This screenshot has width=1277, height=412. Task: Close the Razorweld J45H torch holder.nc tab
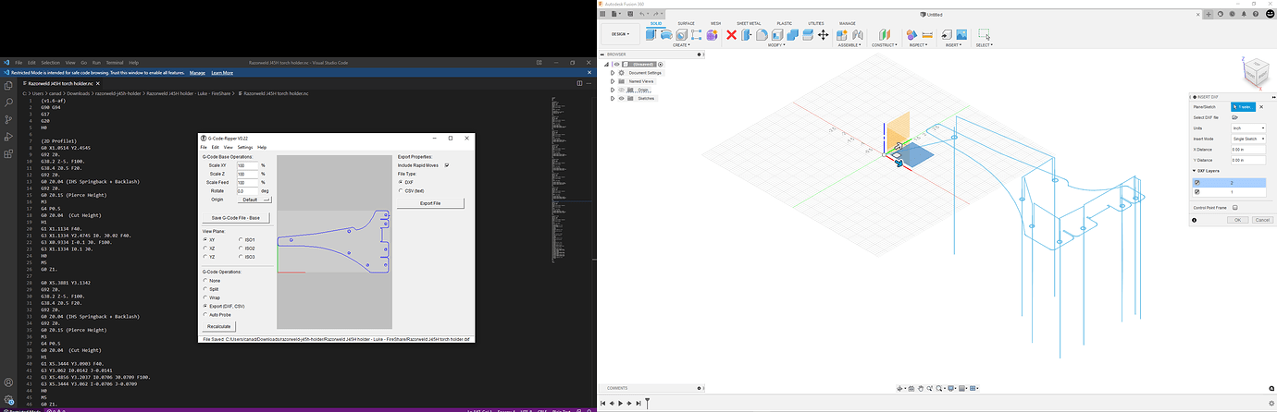click(x=100, y=83)
